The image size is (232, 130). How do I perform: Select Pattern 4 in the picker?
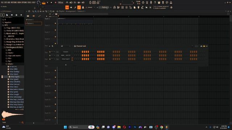coord(34,23)
